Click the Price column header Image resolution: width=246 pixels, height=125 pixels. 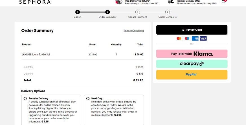point(93,44)
